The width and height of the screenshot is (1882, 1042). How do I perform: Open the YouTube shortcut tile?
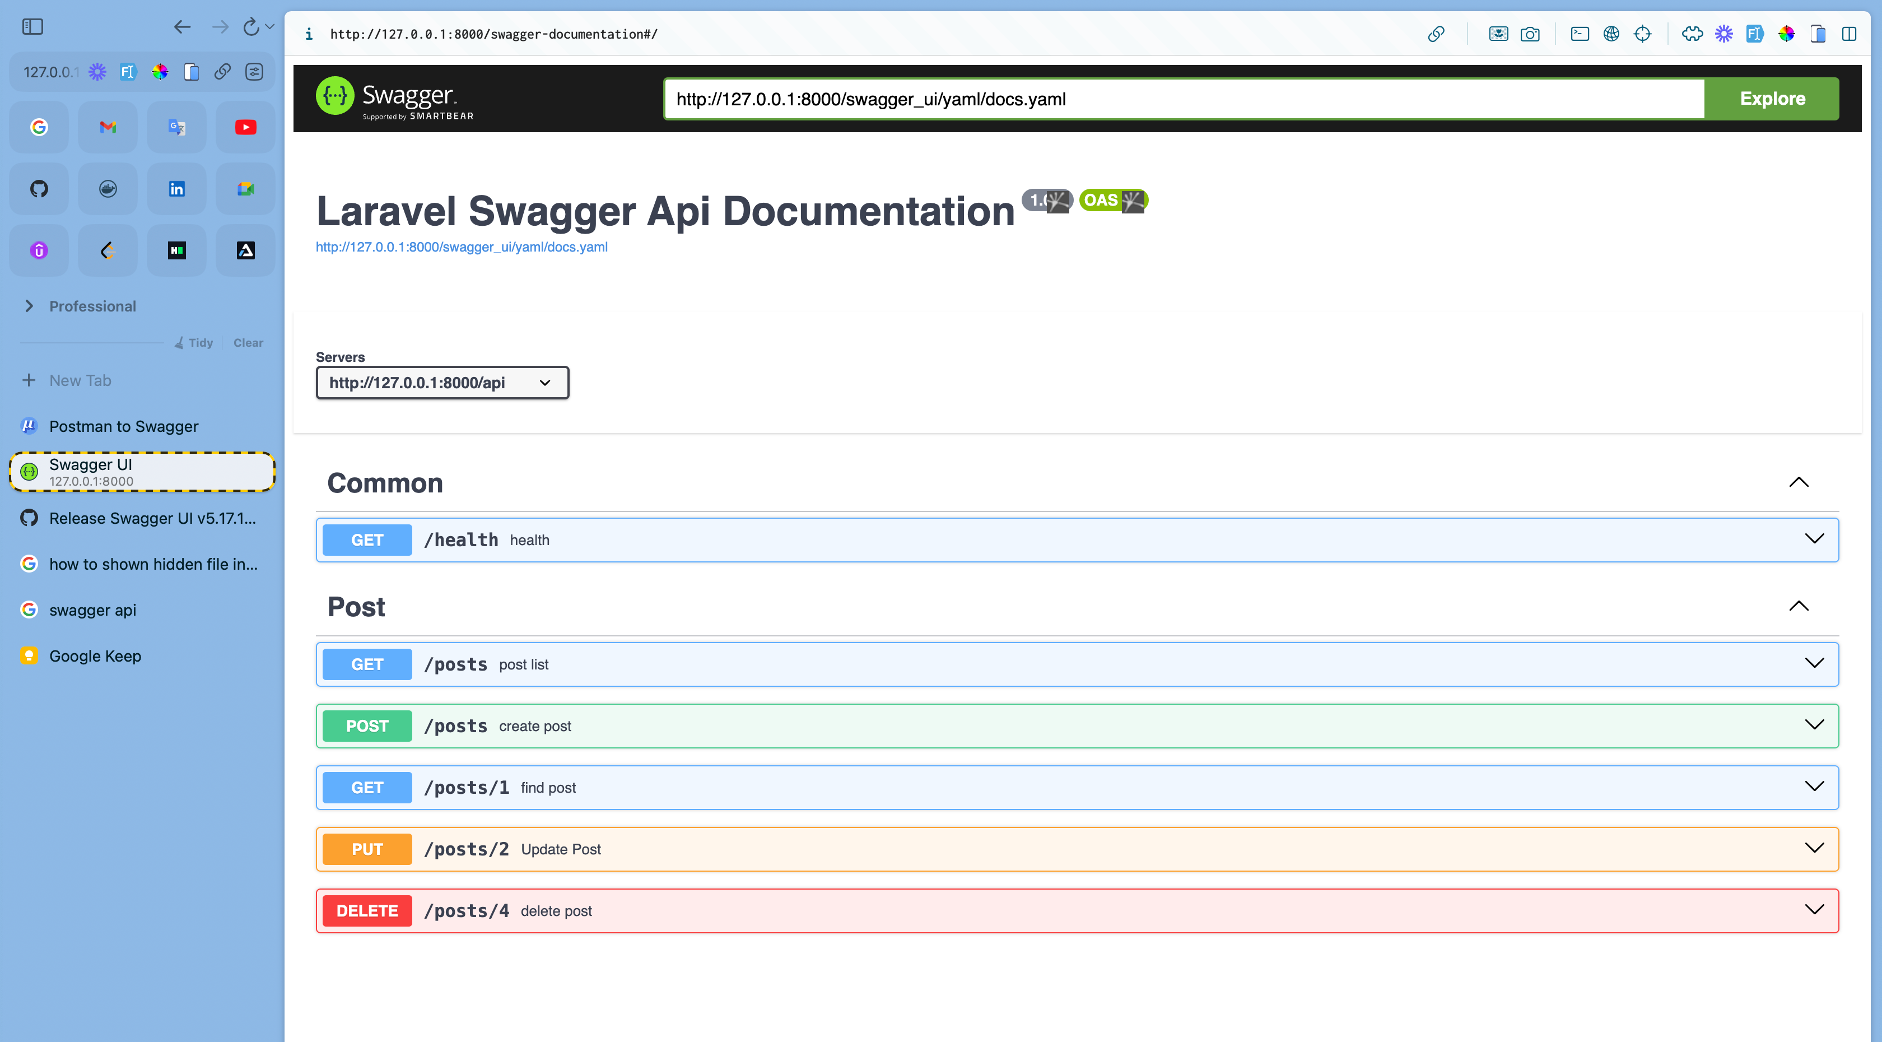245,127
